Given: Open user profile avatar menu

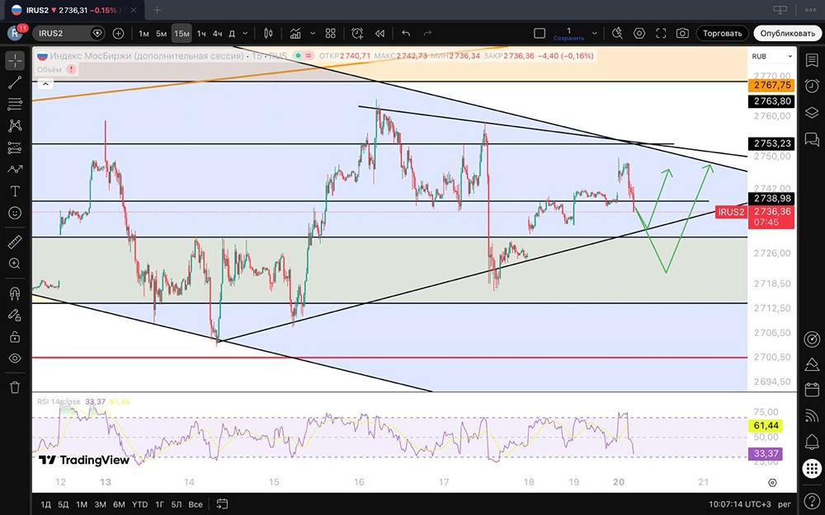Looking at the screenshot, I should tap(15, 33).
